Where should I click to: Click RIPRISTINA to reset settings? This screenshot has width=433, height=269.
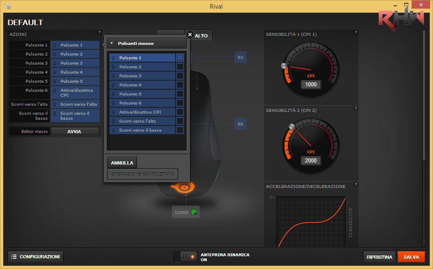tap(380, 257)
